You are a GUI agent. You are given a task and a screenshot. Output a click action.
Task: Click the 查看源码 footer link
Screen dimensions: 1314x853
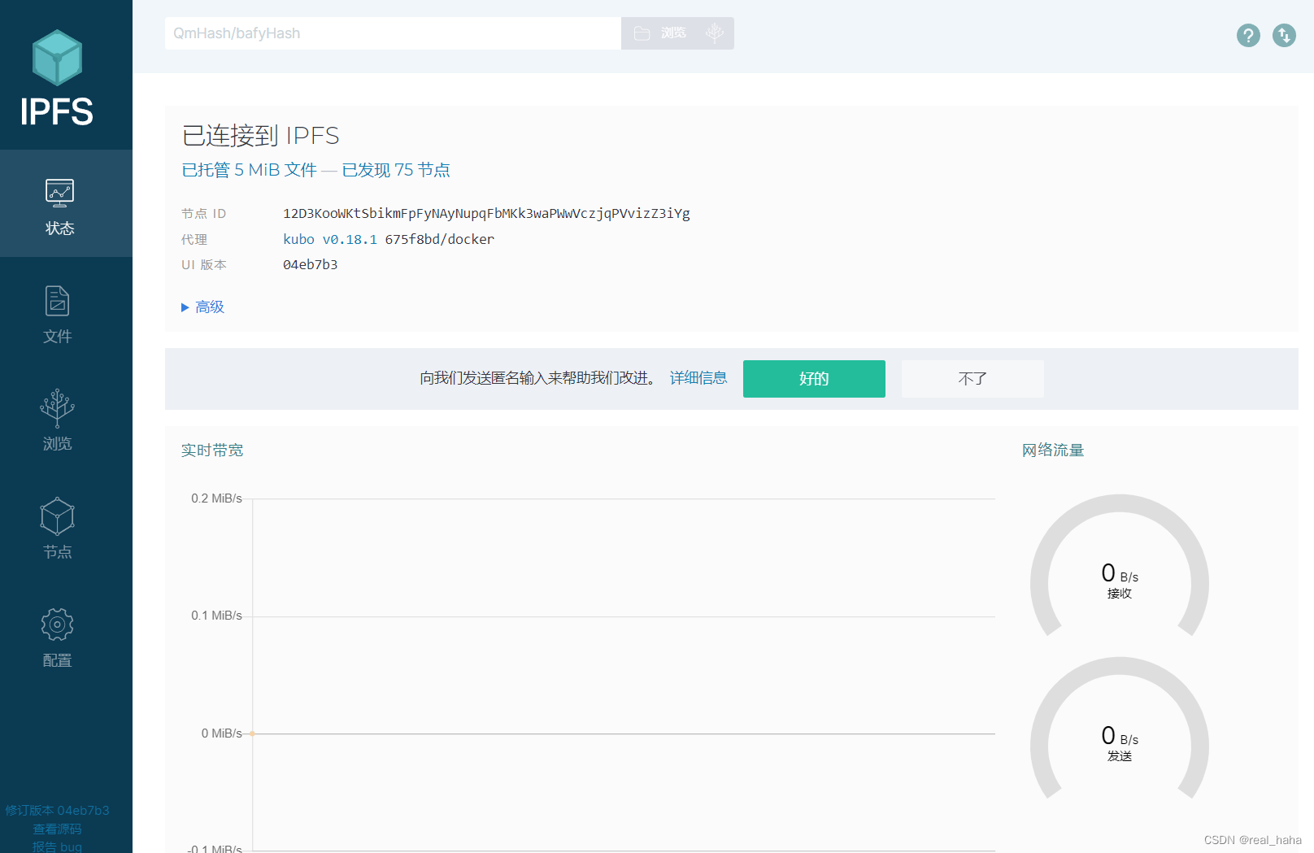point(56,829)
